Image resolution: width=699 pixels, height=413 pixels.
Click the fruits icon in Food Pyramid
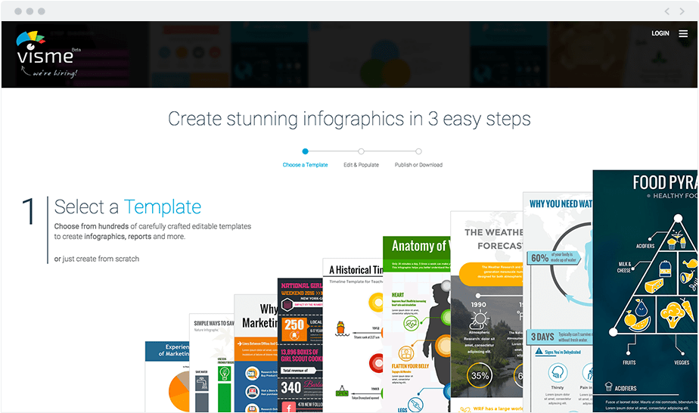pyautogui.click(x=638, y=315)
